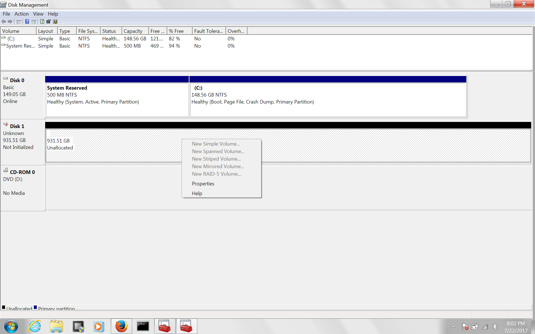This screenshot has height=334, width=535.
Task: Switch to second red toolbox taskbar window
Action: [187, 326]
